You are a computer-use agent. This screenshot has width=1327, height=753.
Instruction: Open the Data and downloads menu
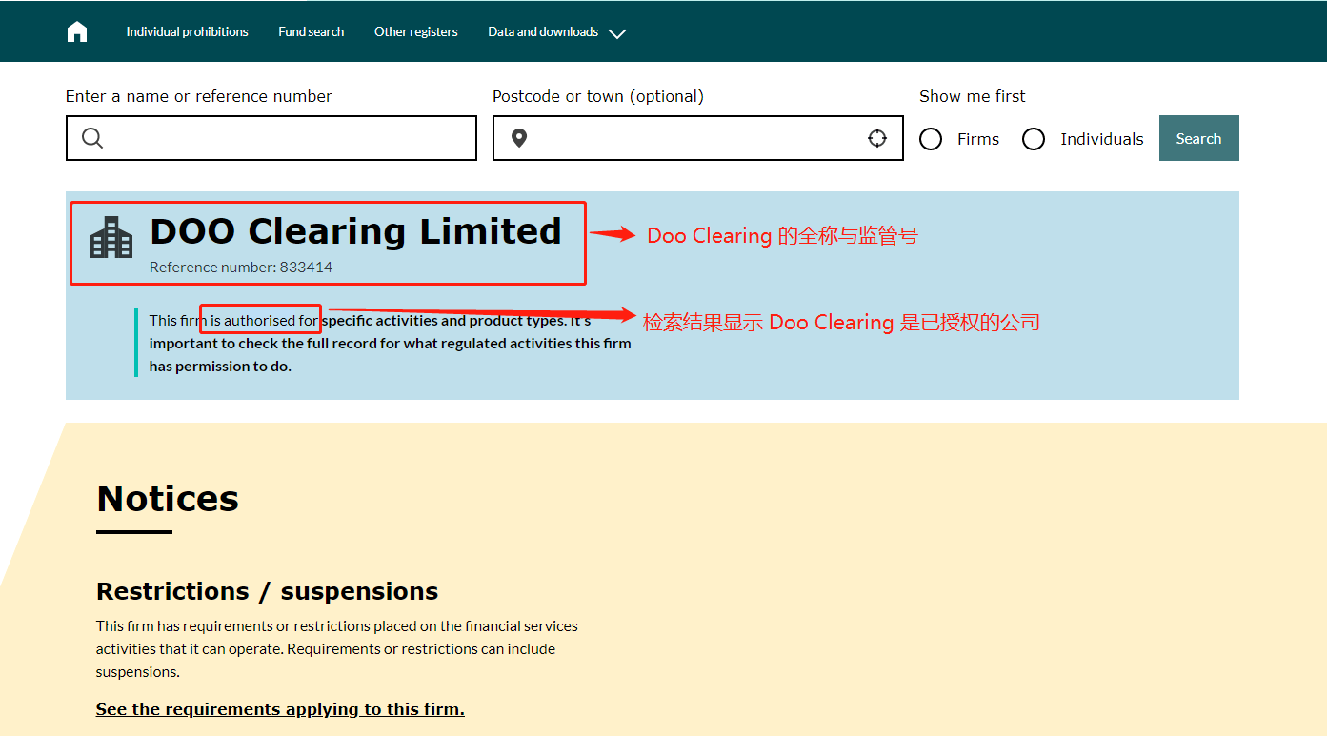coord(543,30)
